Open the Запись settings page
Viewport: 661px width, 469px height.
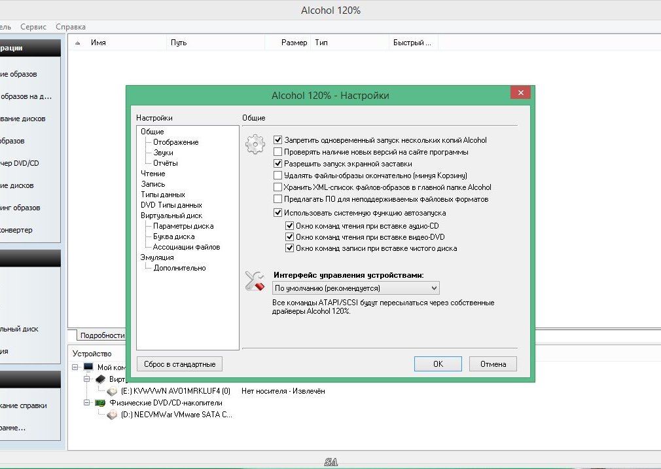tap(153, 184)
